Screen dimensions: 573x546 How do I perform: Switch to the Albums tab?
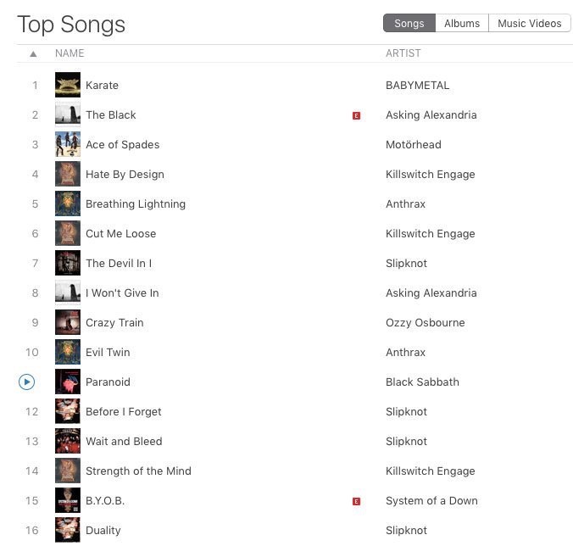[x=462, y=24]
